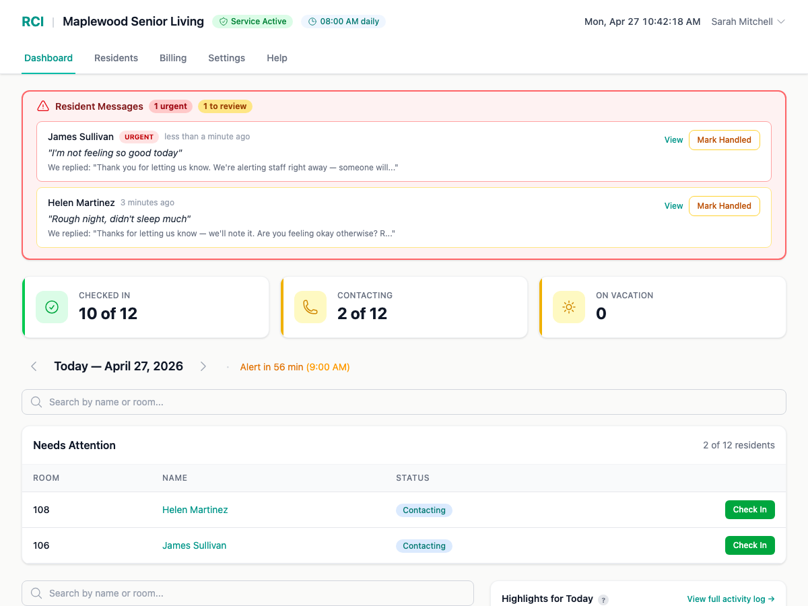Image resolution: width=808 pixels, height=606 pixels.
Task: Click the Maplewood Senior Living title
Action: (x=133, y=22)
